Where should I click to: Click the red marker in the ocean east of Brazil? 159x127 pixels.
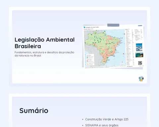[x=124, y=54]
